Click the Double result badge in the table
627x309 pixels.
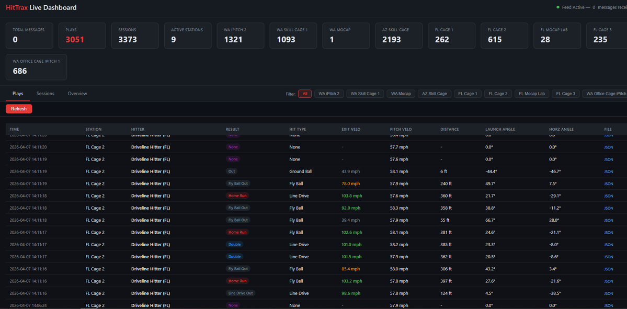(234, 244)
